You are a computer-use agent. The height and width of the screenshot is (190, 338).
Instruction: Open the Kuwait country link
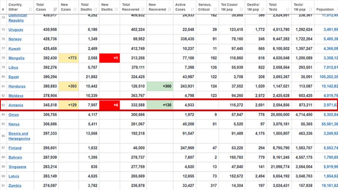pyautogui.click(x=15, y=49)
